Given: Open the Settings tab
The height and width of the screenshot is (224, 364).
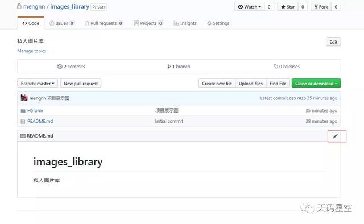Looking at the screenshot, I should click(218, 23).
